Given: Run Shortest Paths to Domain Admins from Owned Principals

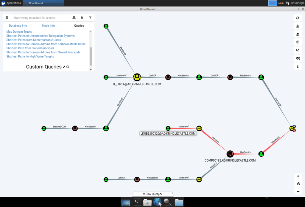Looking at the screenshot, I should point(43,52).
